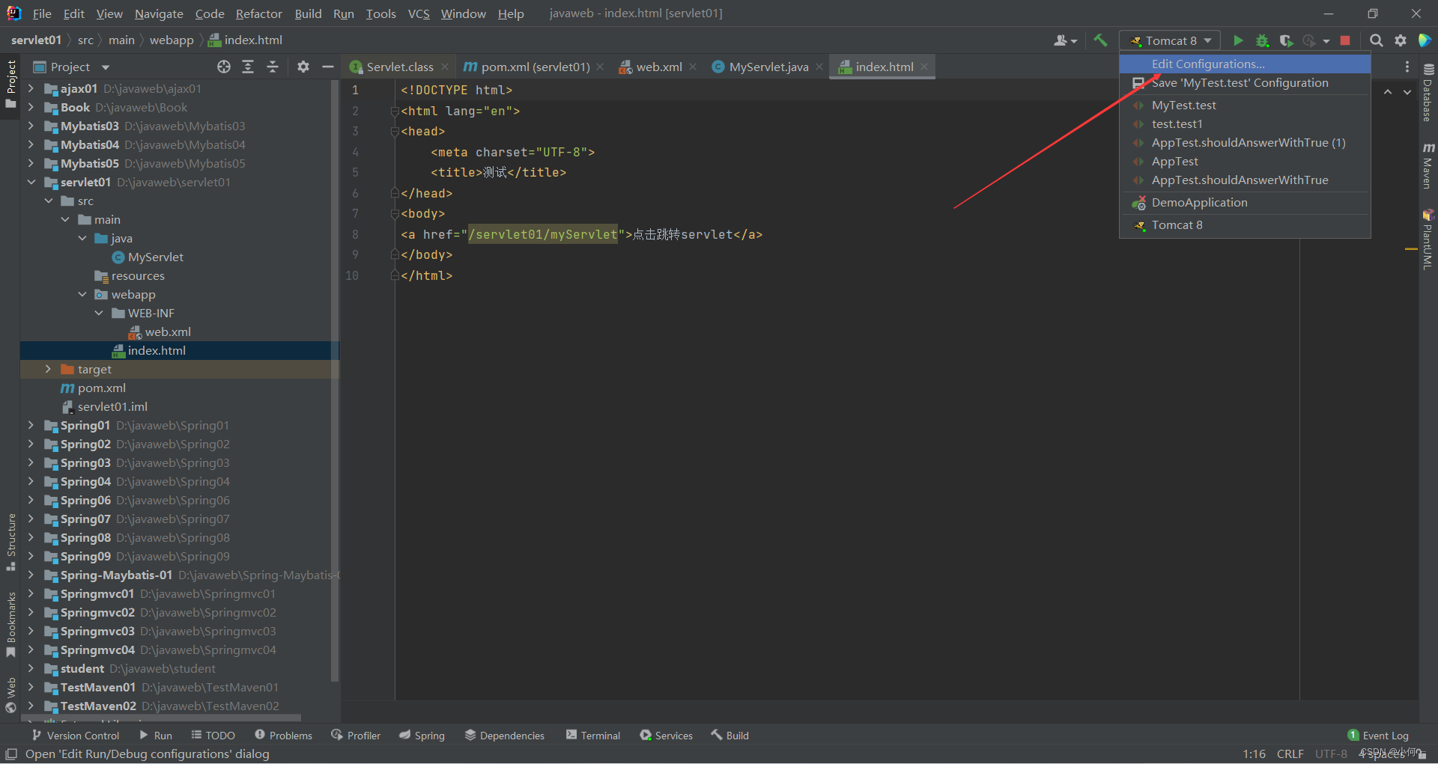1438x764 pixels.
Task: Open Project panel options gear
Action: 303,67
